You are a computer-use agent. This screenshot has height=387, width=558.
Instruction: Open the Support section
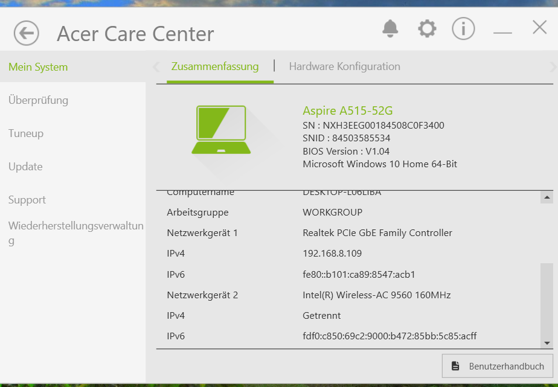tap(27, 200)
